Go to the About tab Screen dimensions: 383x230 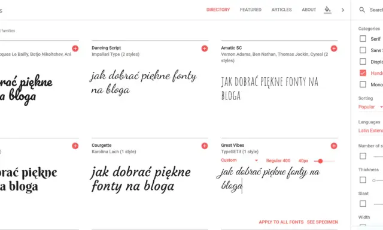309,10
